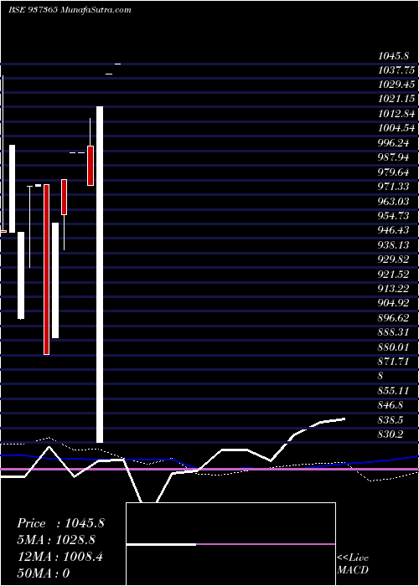Click the 946.43 price axis label
Image resolution: width=419 pixels, height=586 pixels.
pyautogui.click(x=394, y=230)
